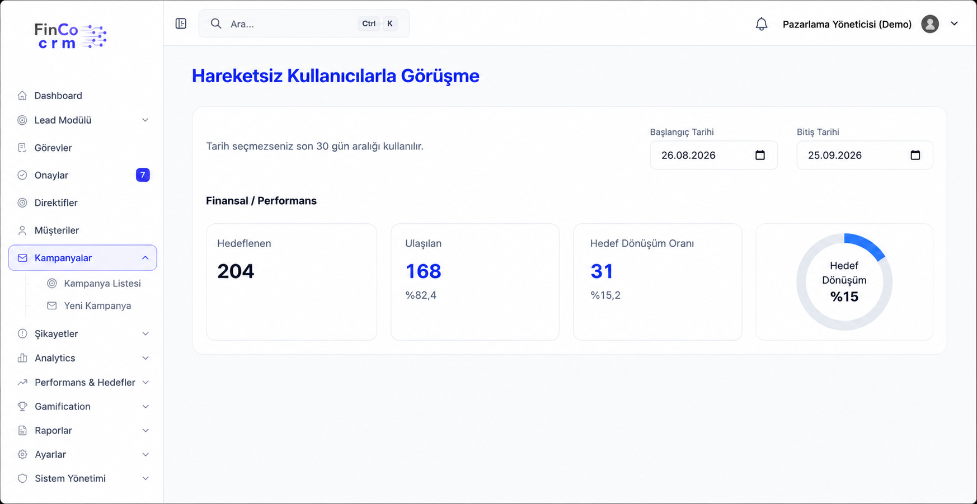The image size is (977, 504).
Task: Click the Kampanyalar envelope icon
Action: point(22,258)
